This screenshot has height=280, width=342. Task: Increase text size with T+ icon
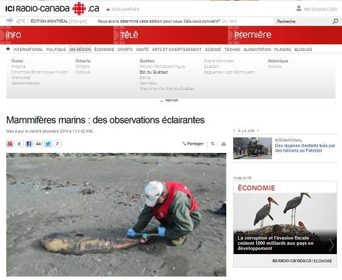213,144
